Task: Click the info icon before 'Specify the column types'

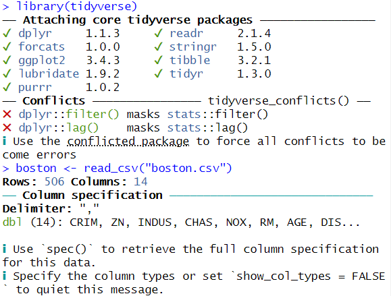Action: 5,276
